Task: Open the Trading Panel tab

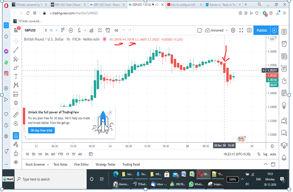Action: pos(131,165)
